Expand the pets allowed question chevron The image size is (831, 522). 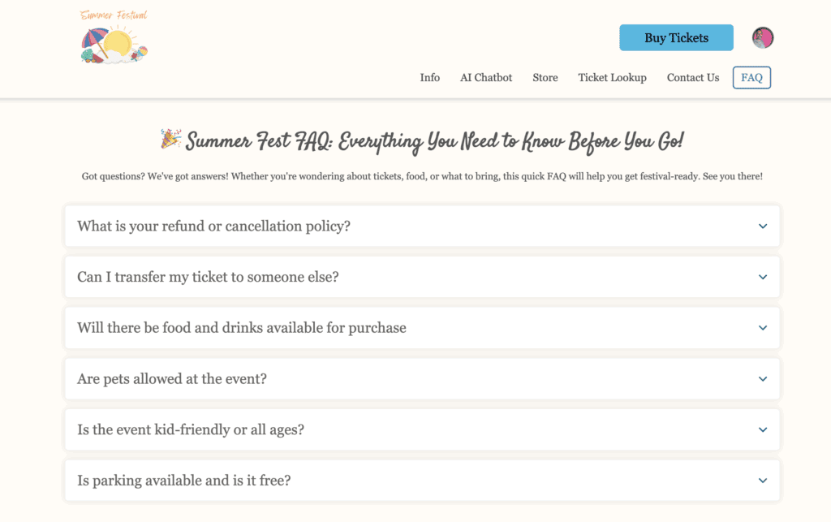(x=763, y=379)
